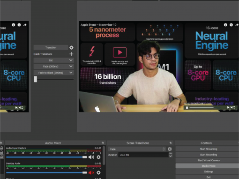Click the Audio Input Capture volume slider

click(x=46, y=157)
